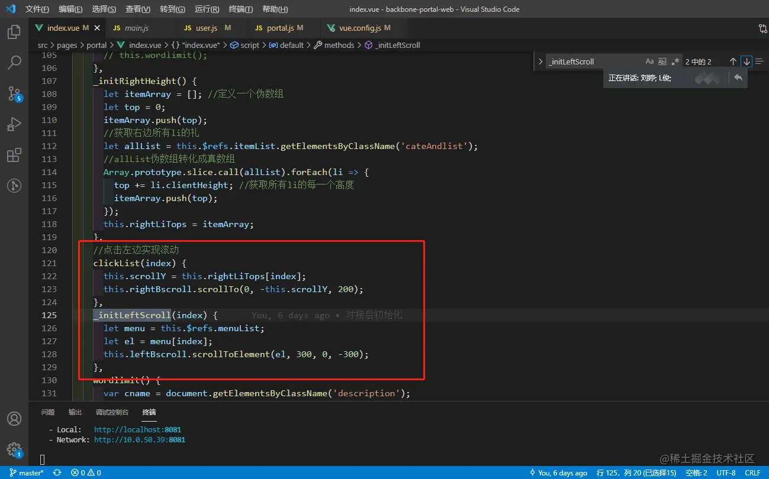Toggle Match Whole Word in the find widget
Viewport: 769px width, 479px height.
(x=662, y=62)
